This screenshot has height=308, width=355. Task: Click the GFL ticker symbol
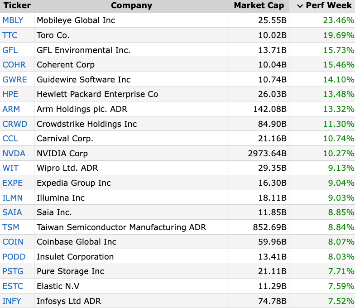coord(10,50)
